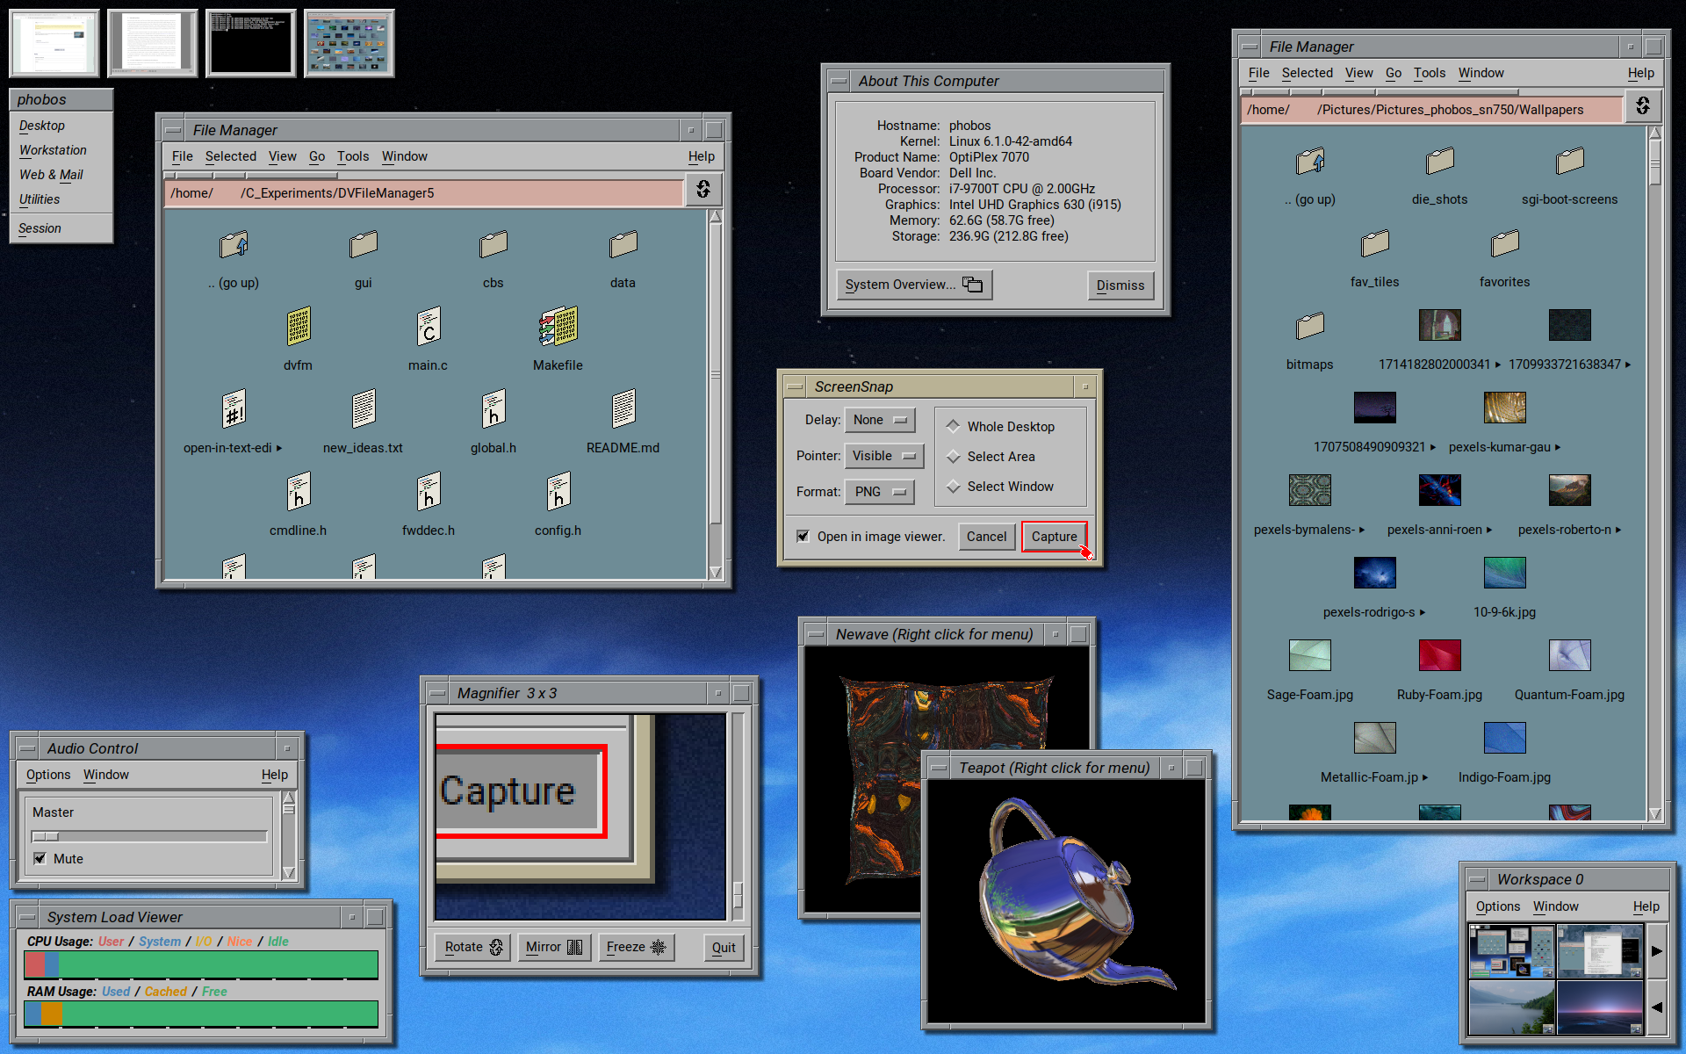Screen dimensions: 1686x1054
Task: Uncheck Open in image viewer checkbox
Action: click(x=803, y=537)
